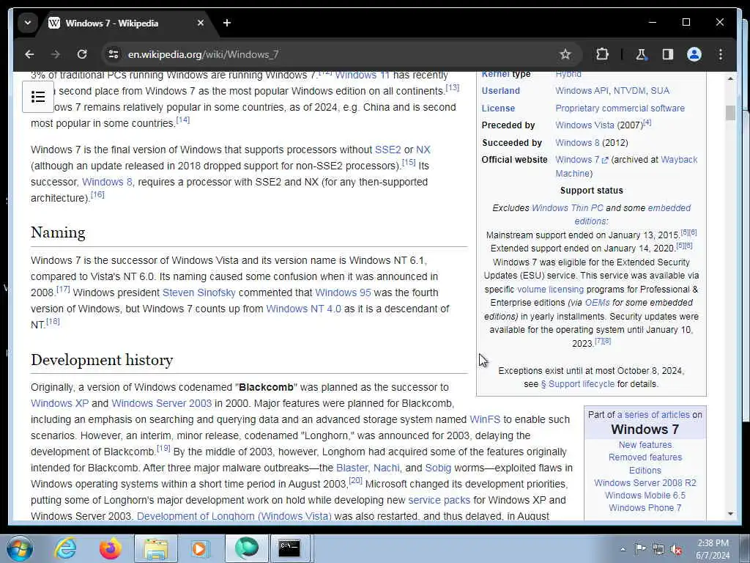This screenshot has width=750, height=563.
Task: Open the Windows 95 link
Action: pos(343,292)
